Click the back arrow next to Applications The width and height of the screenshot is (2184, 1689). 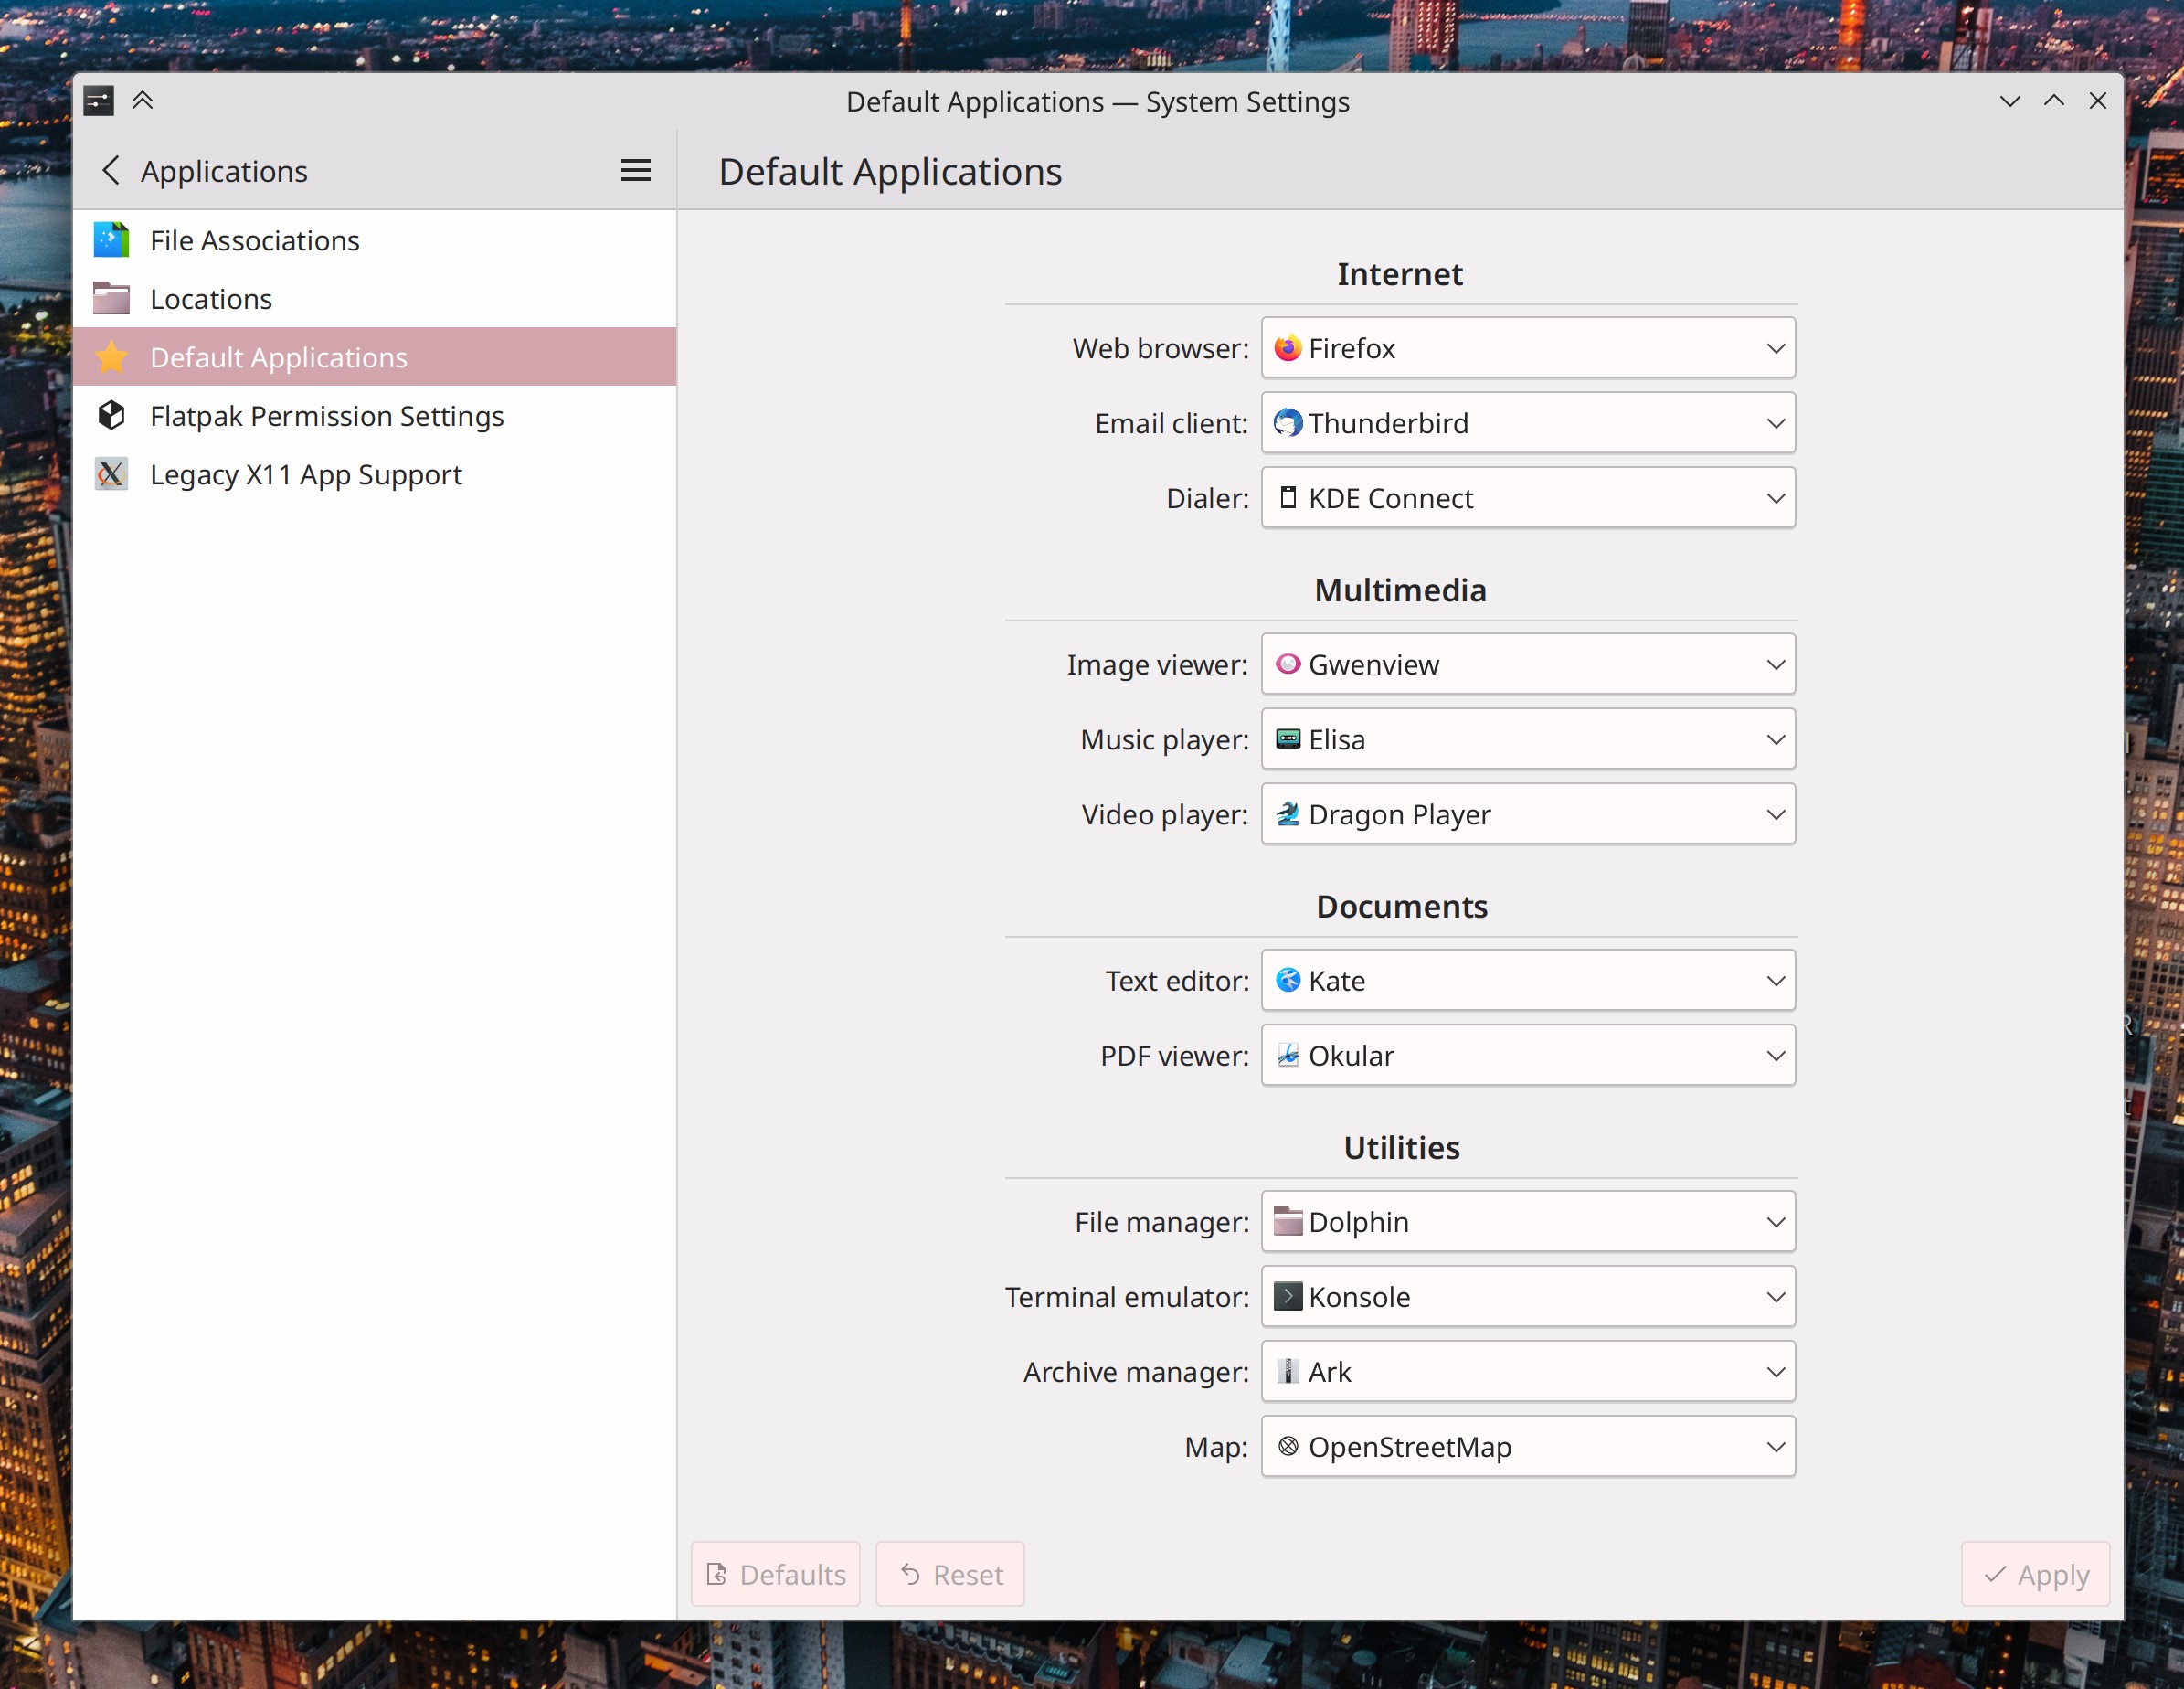tap(112, 170)
